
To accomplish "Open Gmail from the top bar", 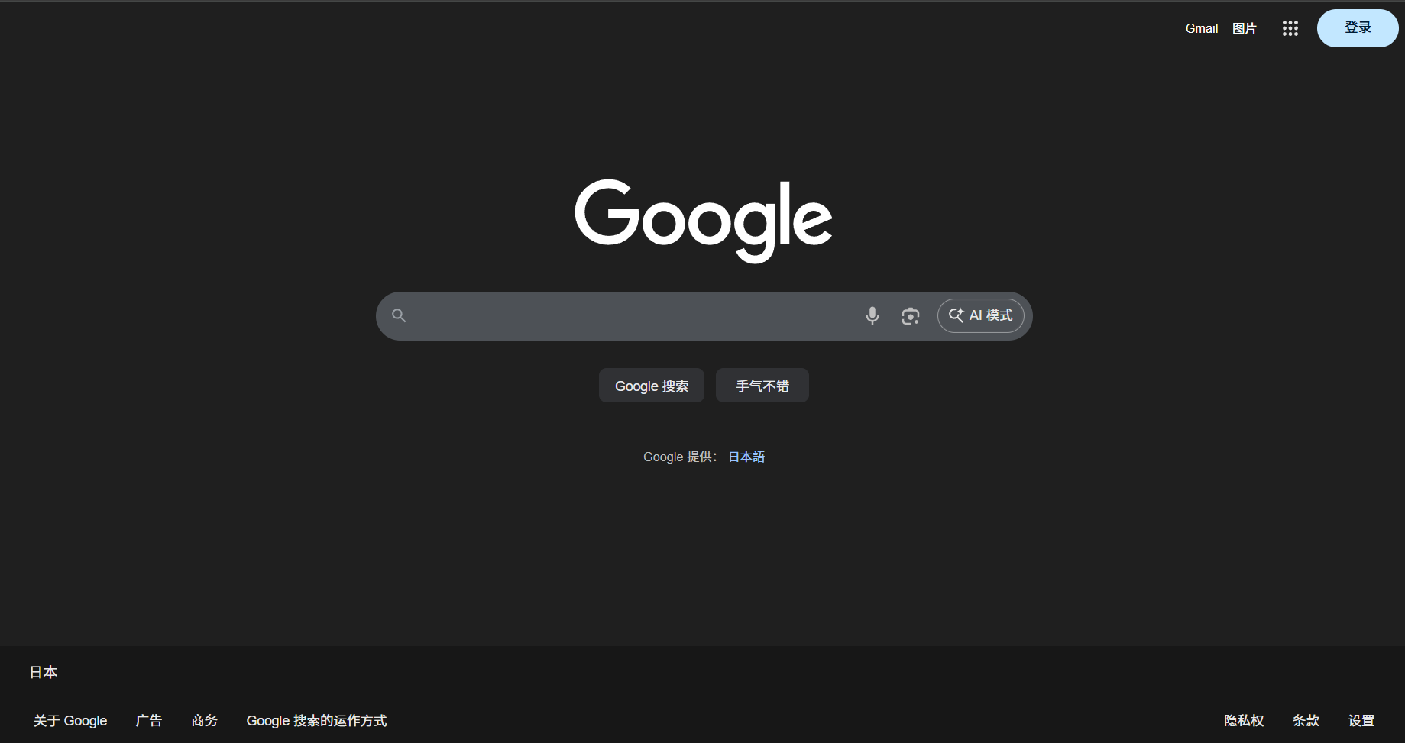I will pos(1201,28).
